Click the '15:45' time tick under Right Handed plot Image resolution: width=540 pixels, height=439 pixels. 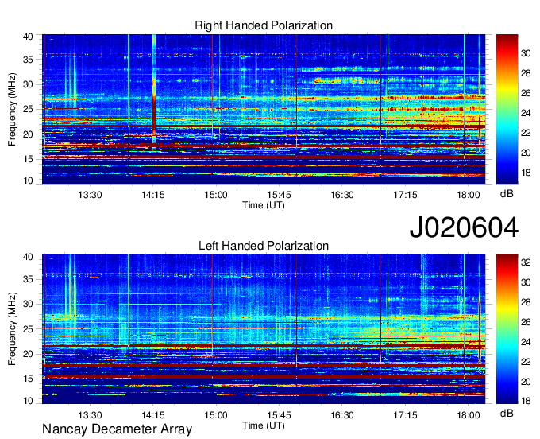coord(279,195)
